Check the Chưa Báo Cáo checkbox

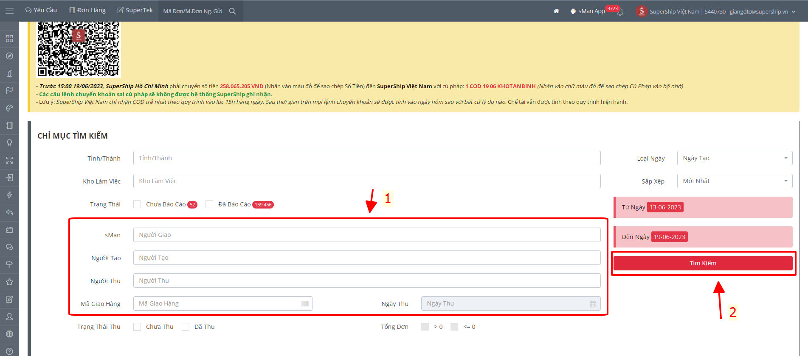(x=137, y=204)
